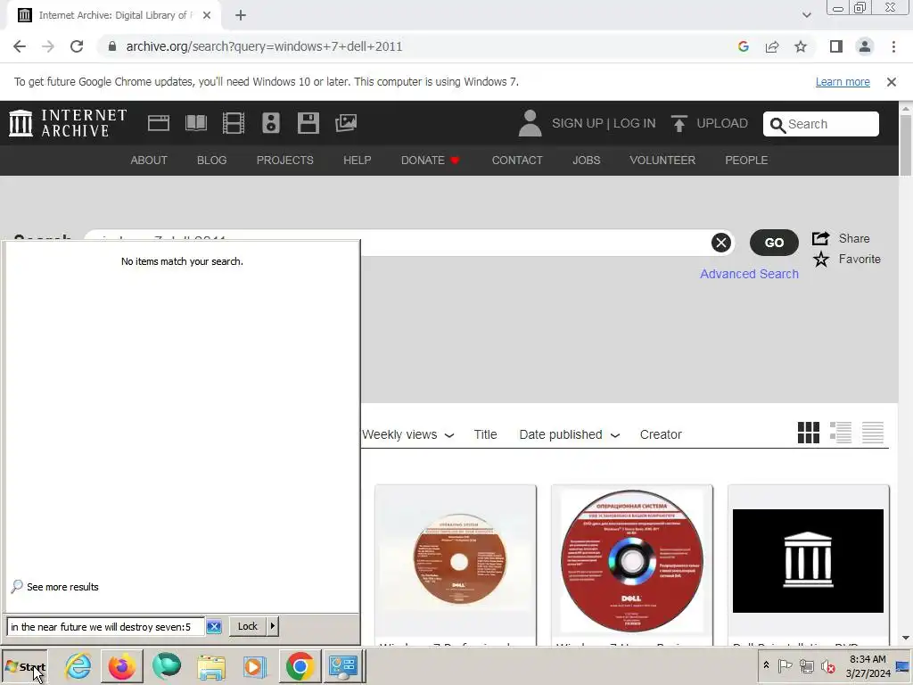
Task: Open the Images icon in the Archive header
Action: pyautogui.click(x=346, y=123)
